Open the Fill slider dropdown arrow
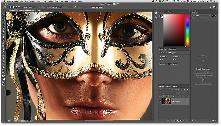The image size is (221, 126). [x=187, y=96]
